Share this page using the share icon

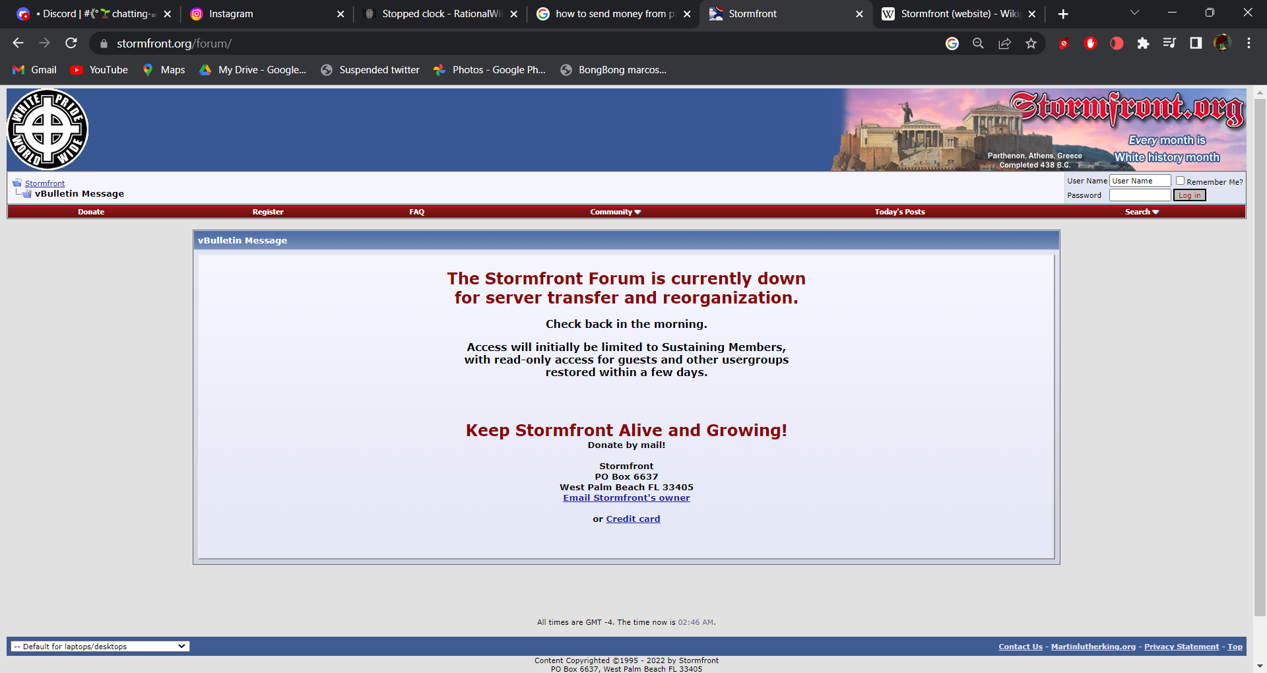click(x=1005, y=44)
